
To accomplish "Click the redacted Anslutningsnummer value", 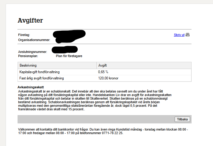I will point(65,49).
